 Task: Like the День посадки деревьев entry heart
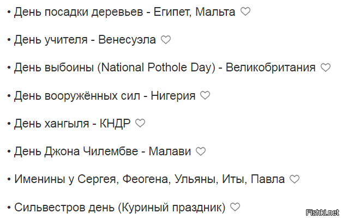(x=245, y=11)
